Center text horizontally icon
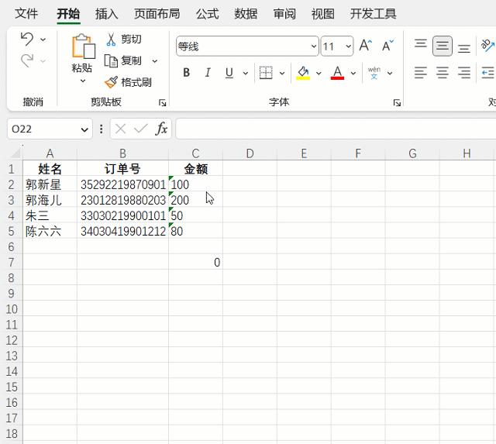This screenshot has width=496, height=444. (443, 73)
